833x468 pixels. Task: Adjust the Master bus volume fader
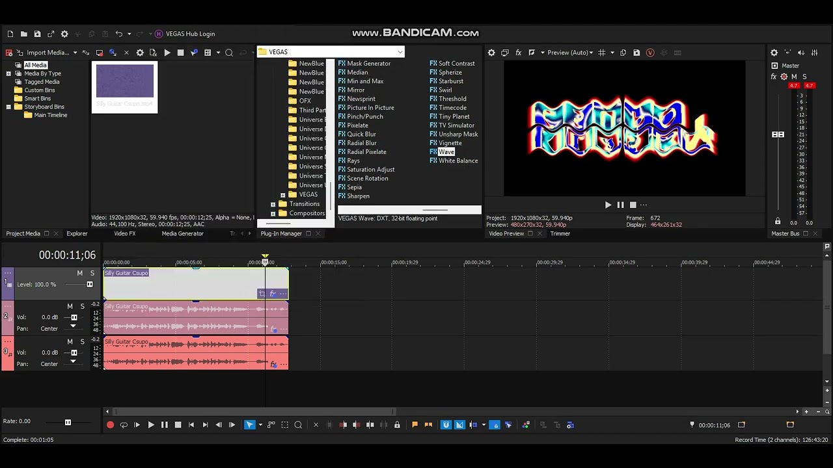point(778,135)
